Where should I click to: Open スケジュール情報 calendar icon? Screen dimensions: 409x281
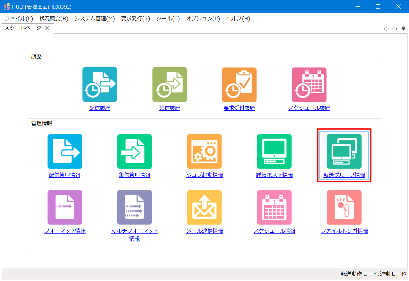click(274, 207)
